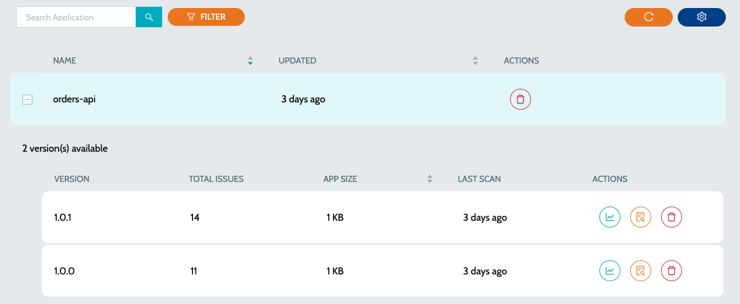Click the APP SIZE column header
This screenshot has width=740, height=304.
340,179
